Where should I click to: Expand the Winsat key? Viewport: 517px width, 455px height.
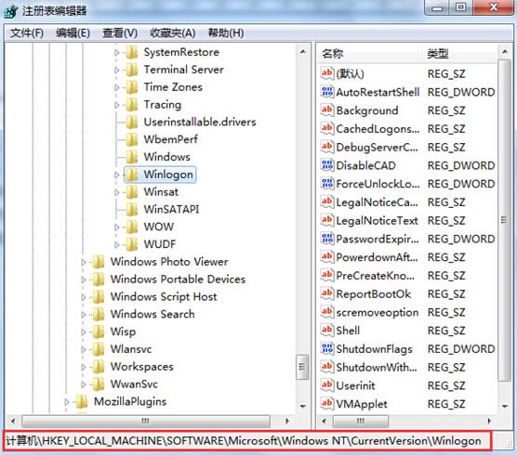pyautogui.click(x=117, y=192)
